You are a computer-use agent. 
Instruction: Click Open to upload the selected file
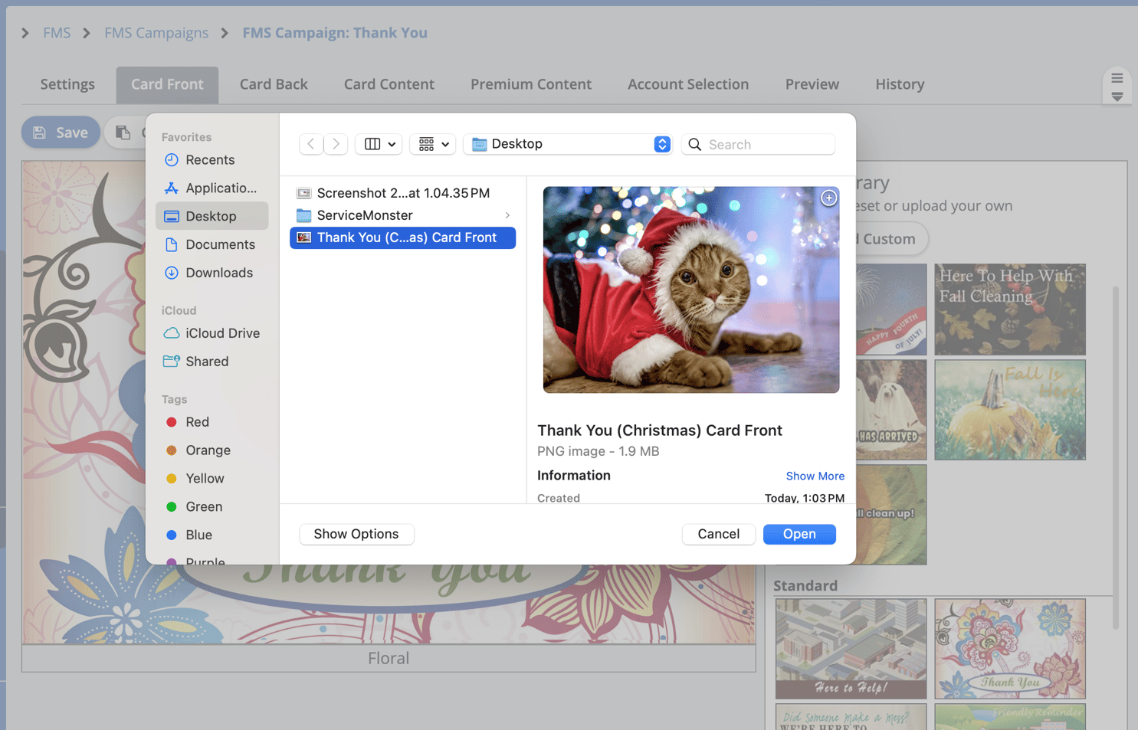click(799, 534)
